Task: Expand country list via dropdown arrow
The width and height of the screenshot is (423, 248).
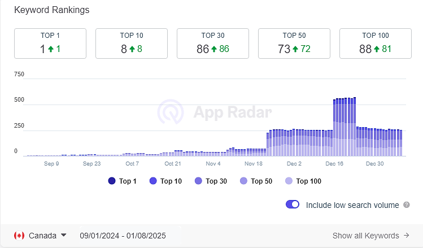Action: click(64, 235)
